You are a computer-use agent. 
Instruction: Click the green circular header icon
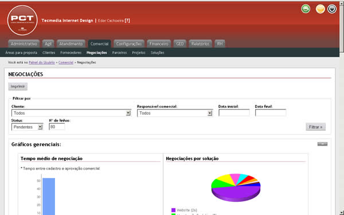pos(306,9)
